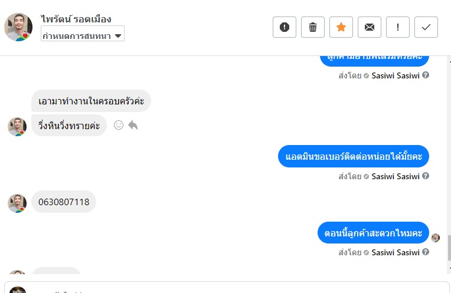Click the spam report exclamation circle icon
The width and height of the screenshot is (451, 293).
(x=285, y=27)
